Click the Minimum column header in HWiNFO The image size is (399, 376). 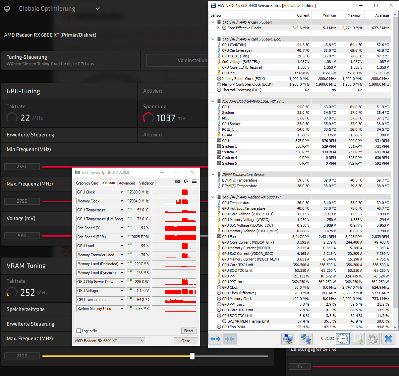pos(324,15)
